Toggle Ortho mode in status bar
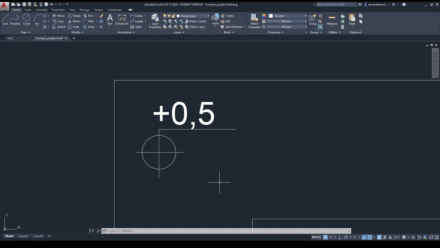The width and height of the screenshot is (440, 248). [x=340, y=237]
